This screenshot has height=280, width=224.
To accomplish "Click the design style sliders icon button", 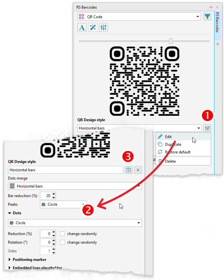I will pos(207,128).
